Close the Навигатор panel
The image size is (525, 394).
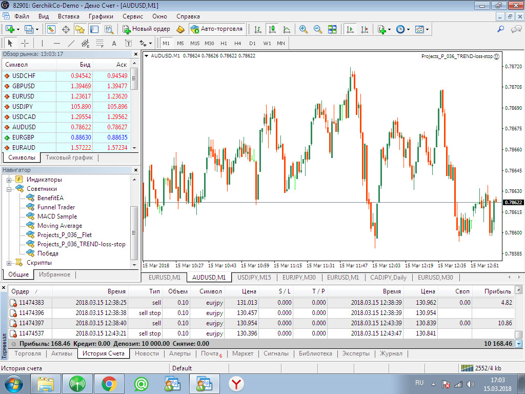coord(136,170)
